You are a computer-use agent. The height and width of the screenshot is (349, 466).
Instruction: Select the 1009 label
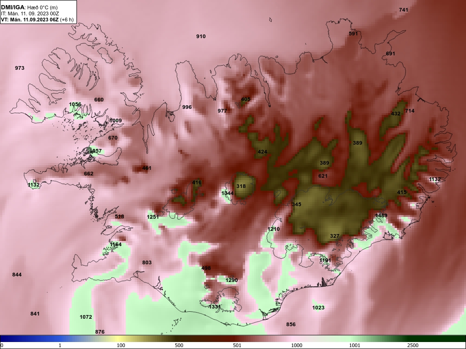pyautogui.click(x=116, y=121)
